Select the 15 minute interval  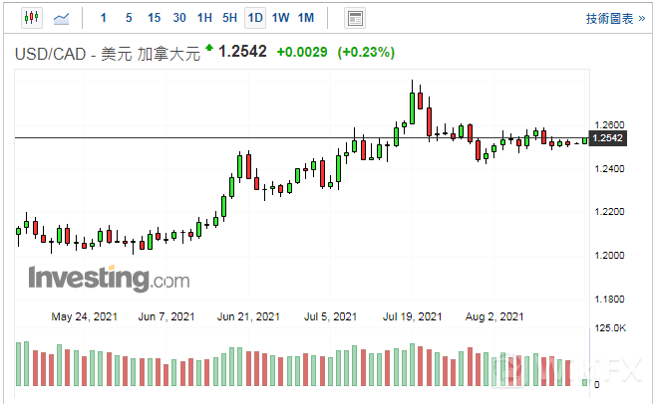[x=154, y=18]
